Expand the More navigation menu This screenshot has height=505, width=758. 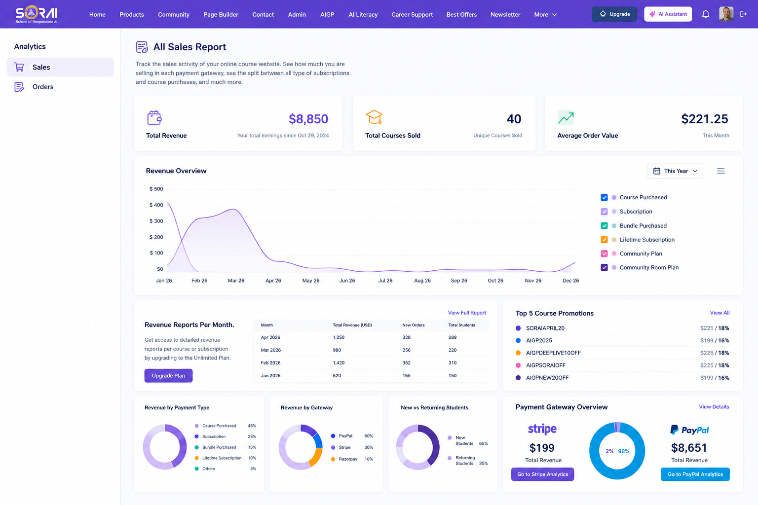pyautogui.click(x=545, y=14)
